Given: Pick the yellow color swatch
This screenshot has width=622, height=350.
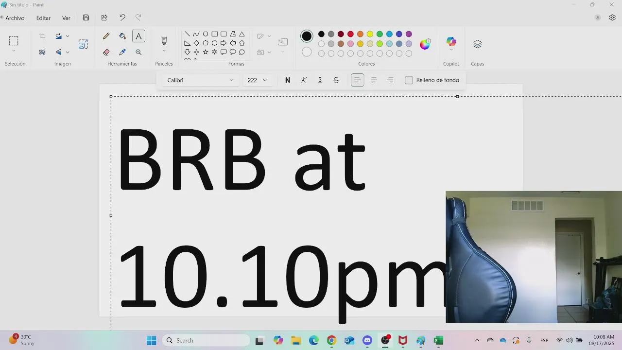Looking at the screenshot, I should pos(370,34).
